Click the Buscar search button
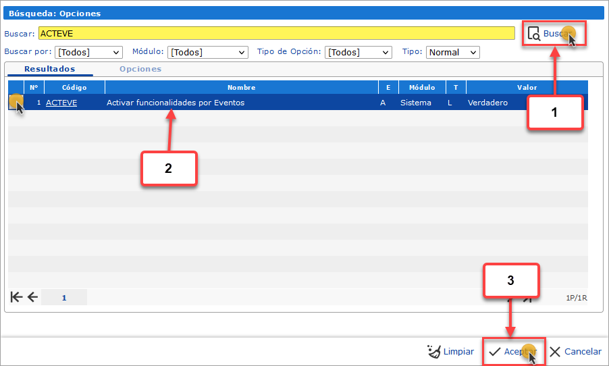609x366 pixels. (x=554, y=34)
